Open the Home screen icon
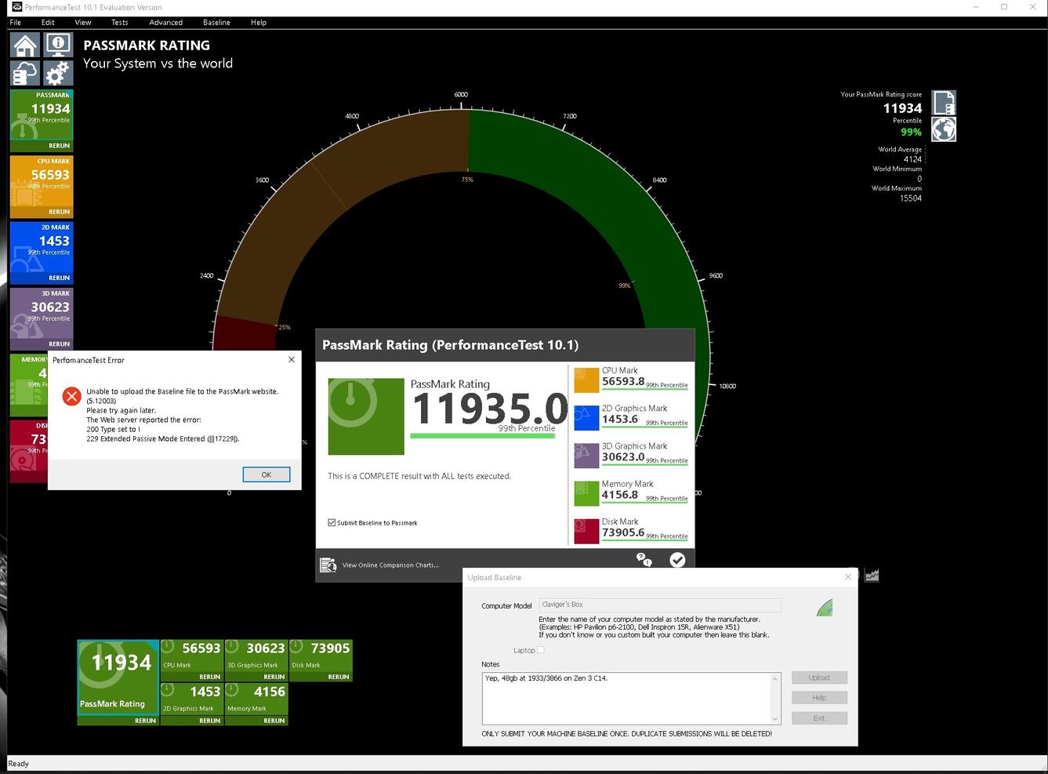1048x774 pixels. (25, 45)
